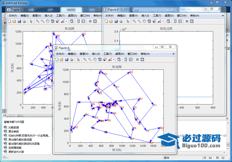Open file icon in Figure 1 toolbar

point(14,21)
